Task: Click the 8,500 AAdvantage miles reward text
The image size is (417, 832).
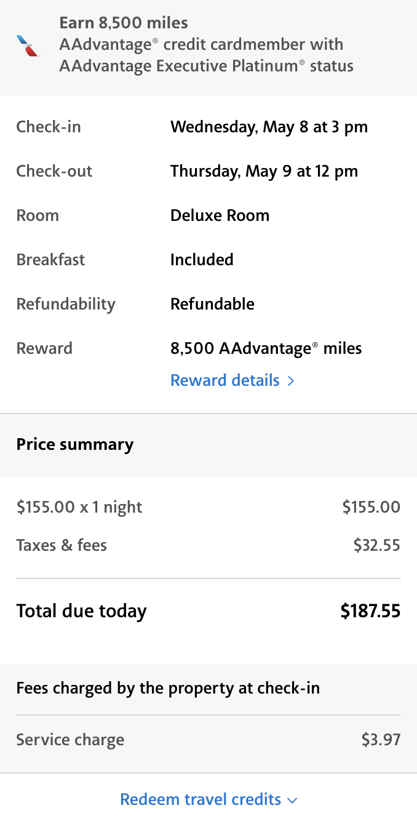Action: tap(266, 348)
